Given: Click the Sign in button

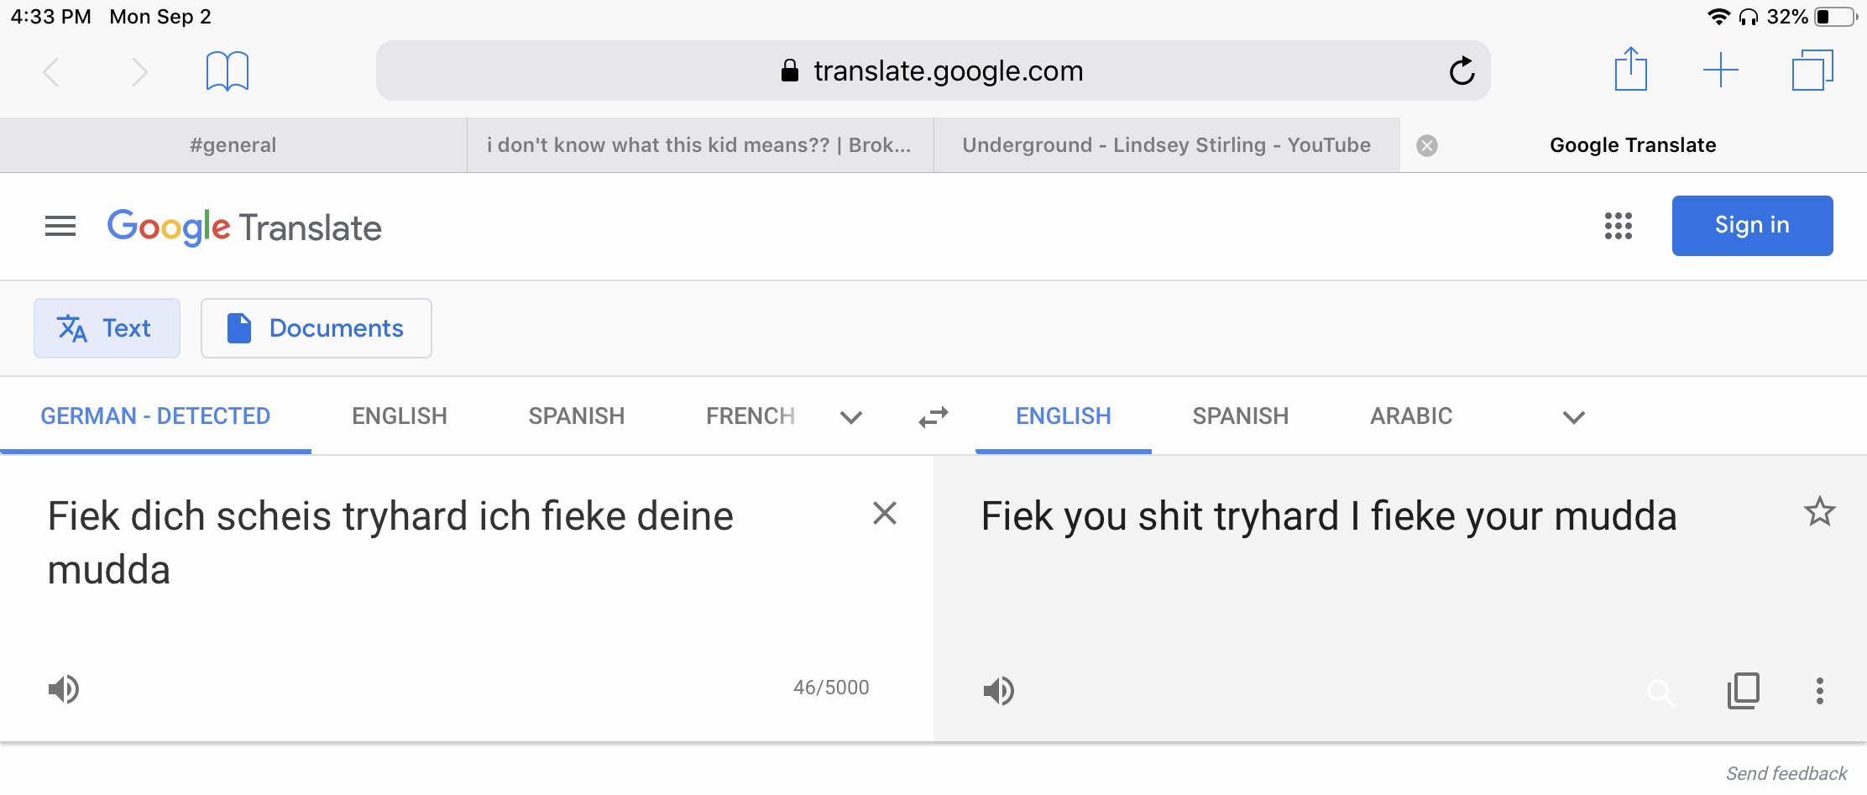Looking at the screenshot, I should point(1752,226).
